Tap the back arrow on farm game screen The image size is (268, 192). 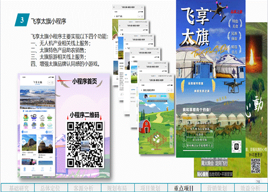[x=141, y=90]
